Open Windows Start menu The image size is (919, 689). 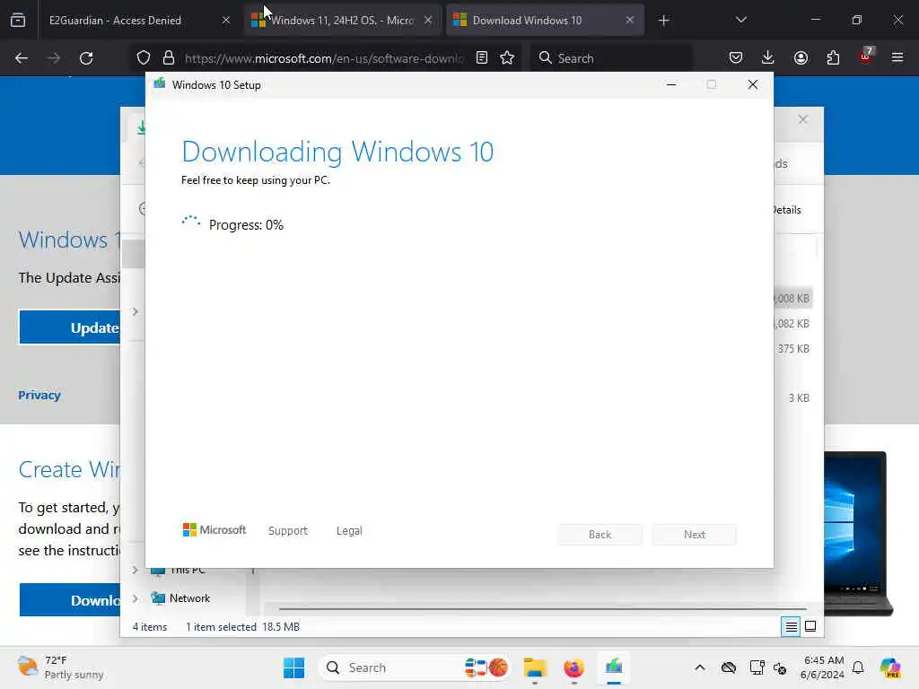point(293,667)
